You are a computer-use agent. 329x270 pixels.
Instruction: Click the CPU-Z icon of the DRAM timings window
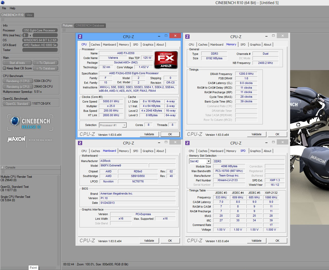[x=187, y=37]
